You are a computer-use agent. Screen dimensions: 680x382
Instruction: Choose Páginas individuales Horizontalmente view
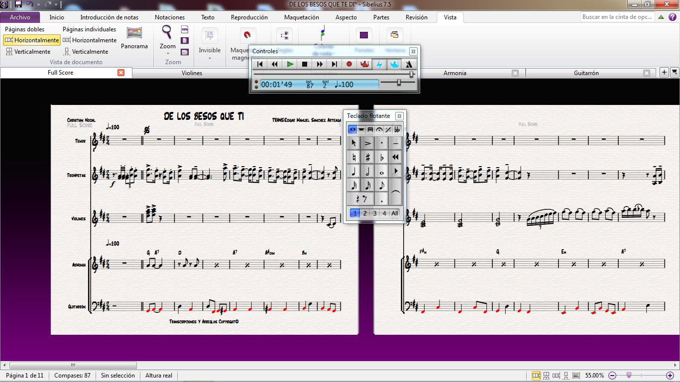(x=90, y=40)
